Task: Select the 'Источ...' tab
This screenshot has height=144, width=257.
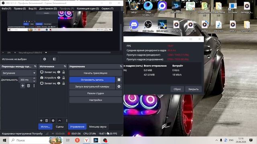Action: click(45, 126)
